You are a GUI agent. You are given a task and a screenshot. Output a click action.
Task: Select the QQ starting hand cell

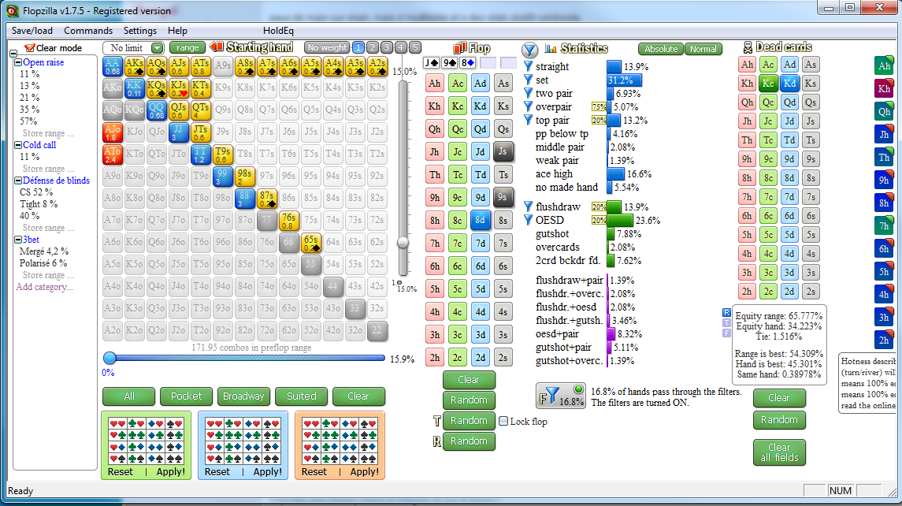coord(157,110)
